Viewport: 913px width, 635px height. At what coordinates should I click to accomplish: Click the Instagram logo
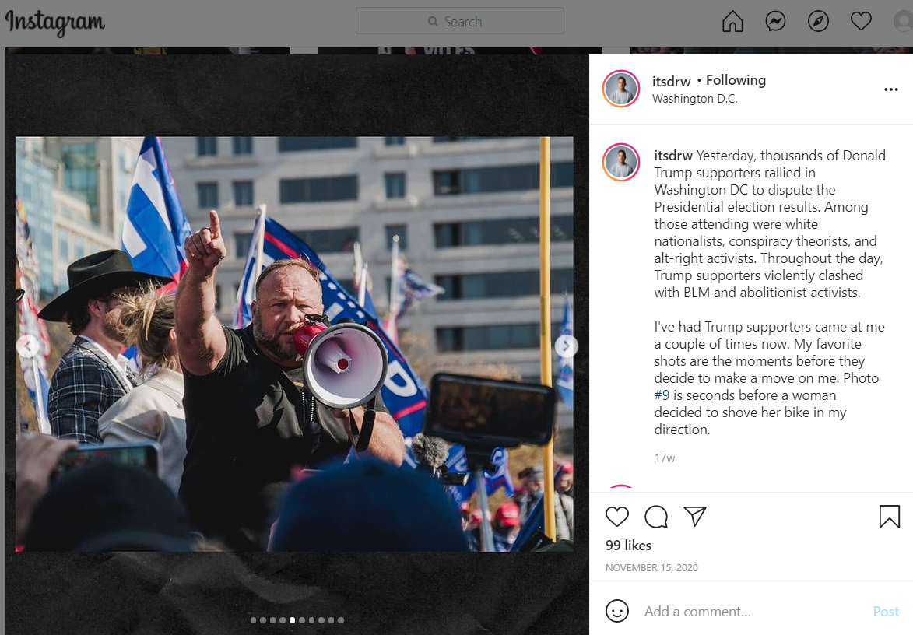55,23
